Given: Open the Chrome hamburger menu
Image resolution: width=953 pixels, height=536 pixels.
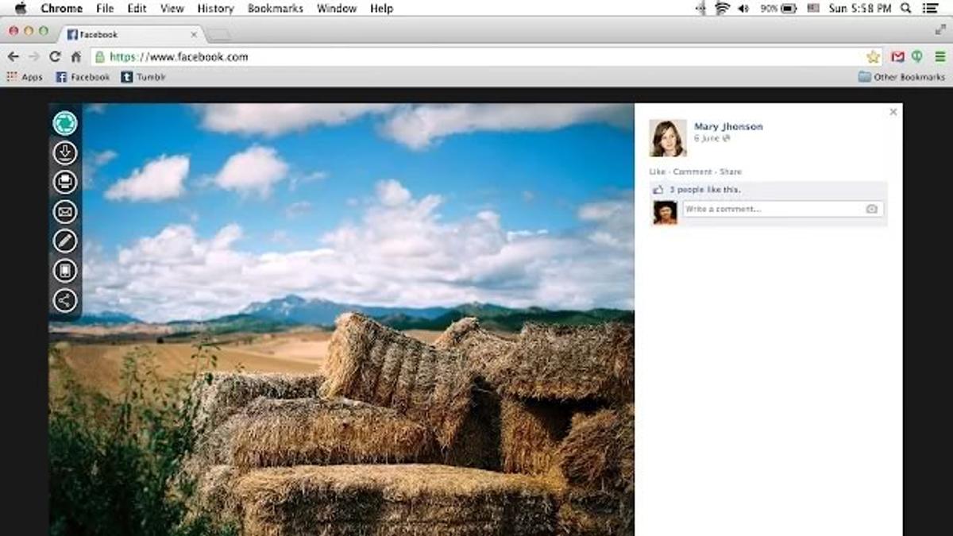Looking at the screenshot, I should (940, 56).
